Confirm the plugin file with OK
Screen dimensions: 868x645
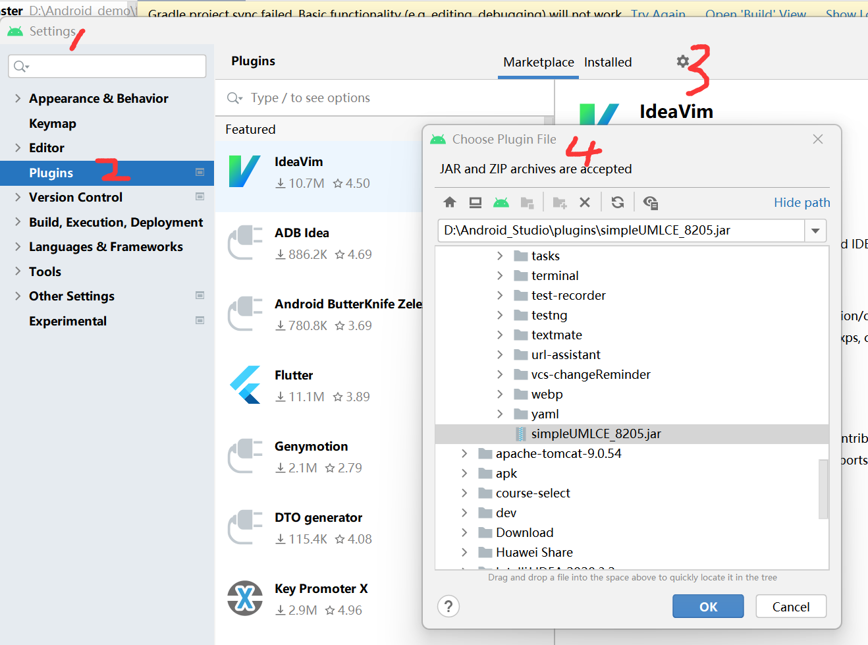(708, 607)
